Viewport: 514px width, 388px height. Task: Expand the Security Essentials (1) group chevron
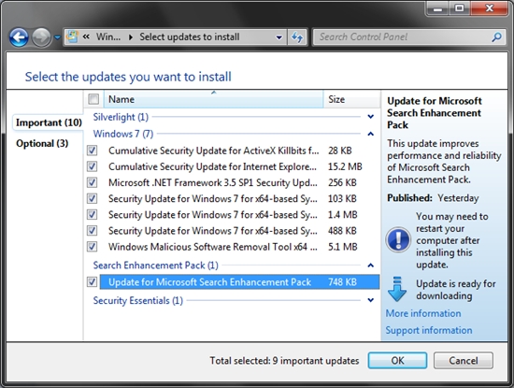click(371, 300)
